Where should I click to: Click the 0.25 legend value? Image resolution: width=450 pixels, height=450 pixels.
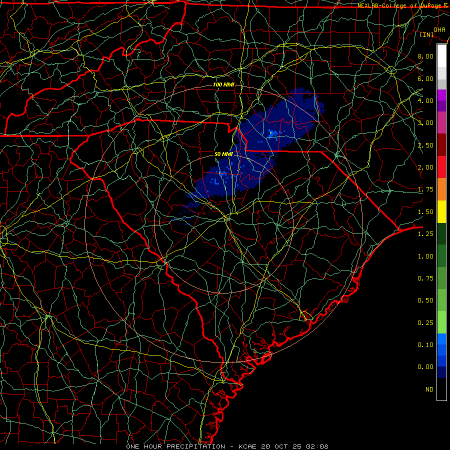[425, 323]
